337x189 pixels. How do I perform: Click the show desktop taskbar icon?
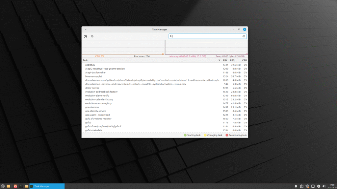pyautogui.click(x=8, y=186)
